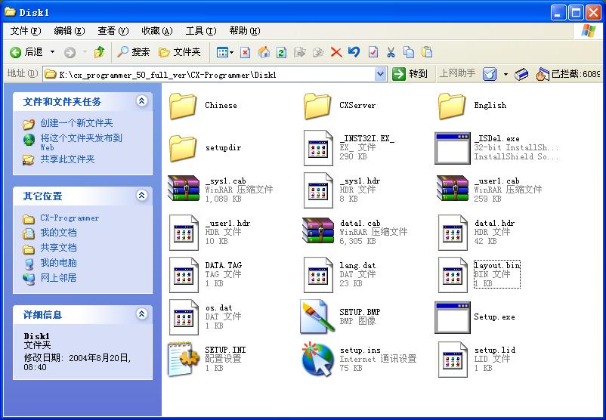Click the Properties checkmark page icon
The height and width of the screenshot is (420, 606).
(373, 52)
